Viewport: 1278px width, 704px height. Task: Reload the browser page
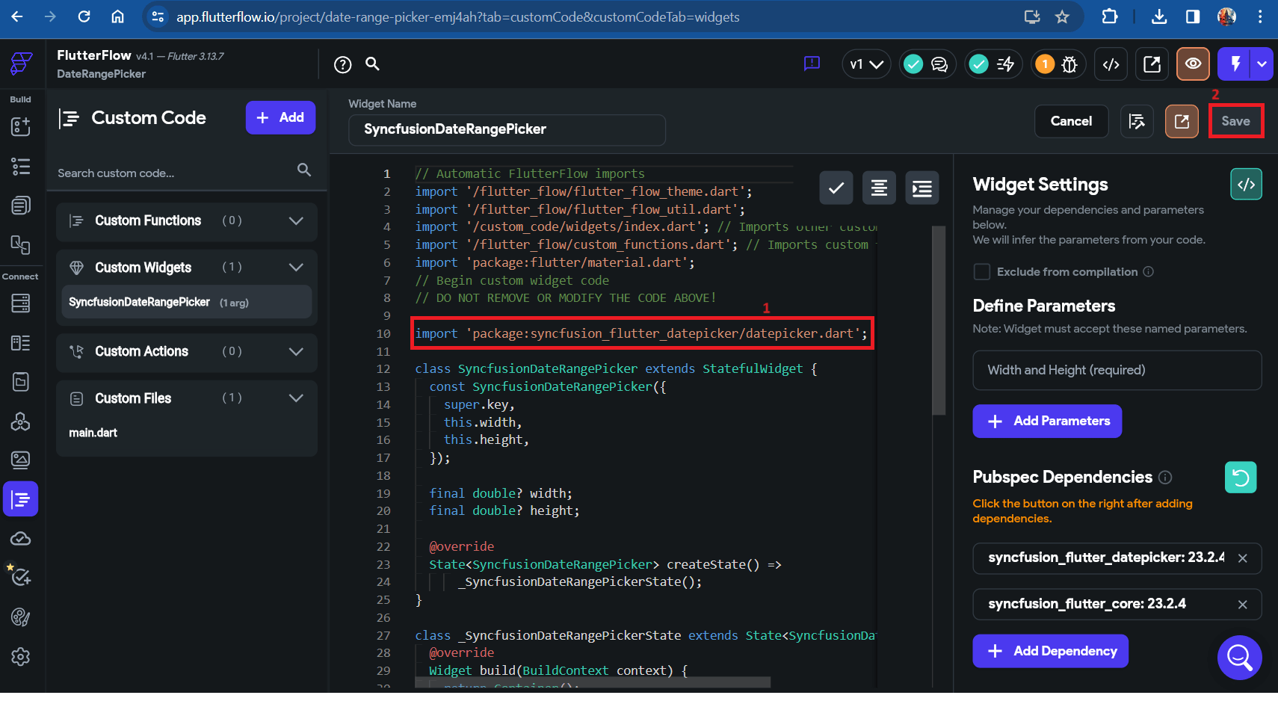[x=84, y=16]
